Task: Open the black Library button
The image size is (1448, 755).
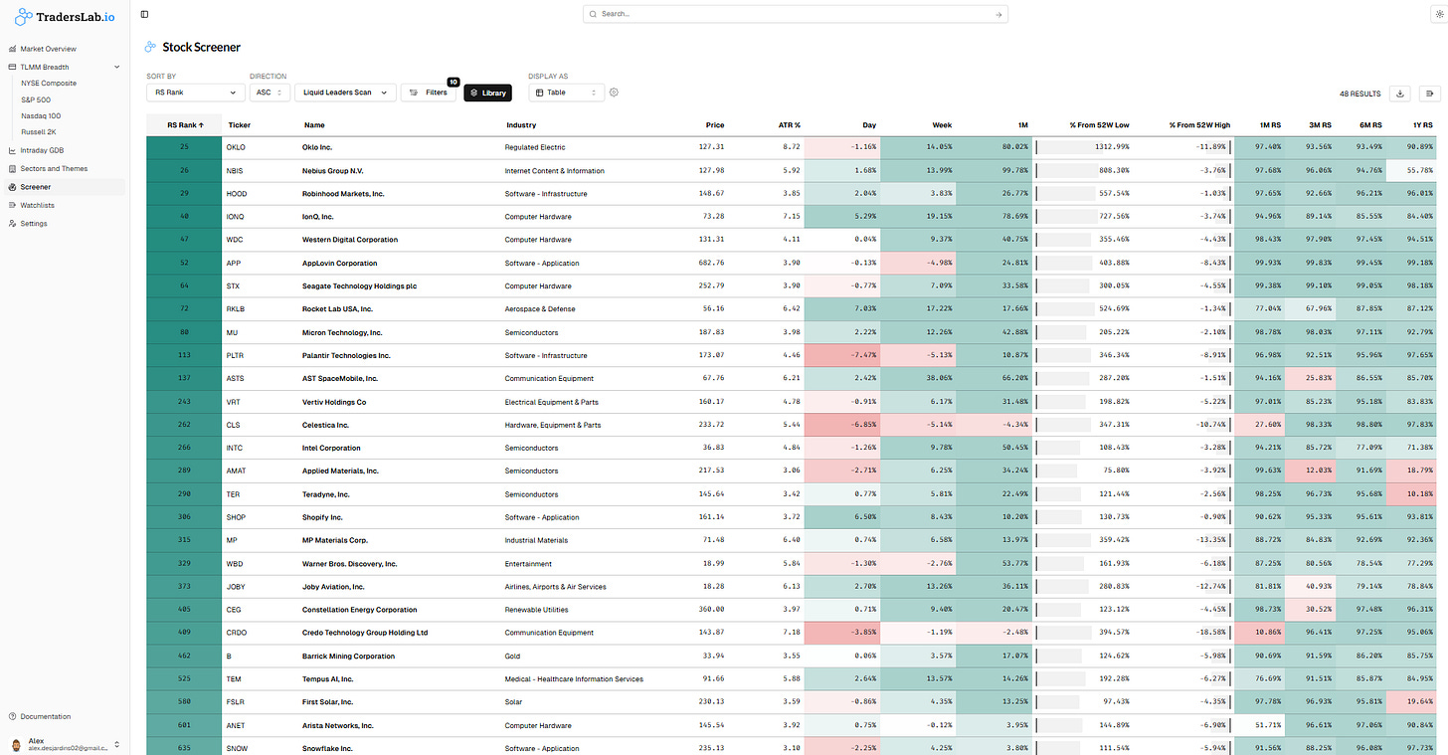Action: pos(488,93)
